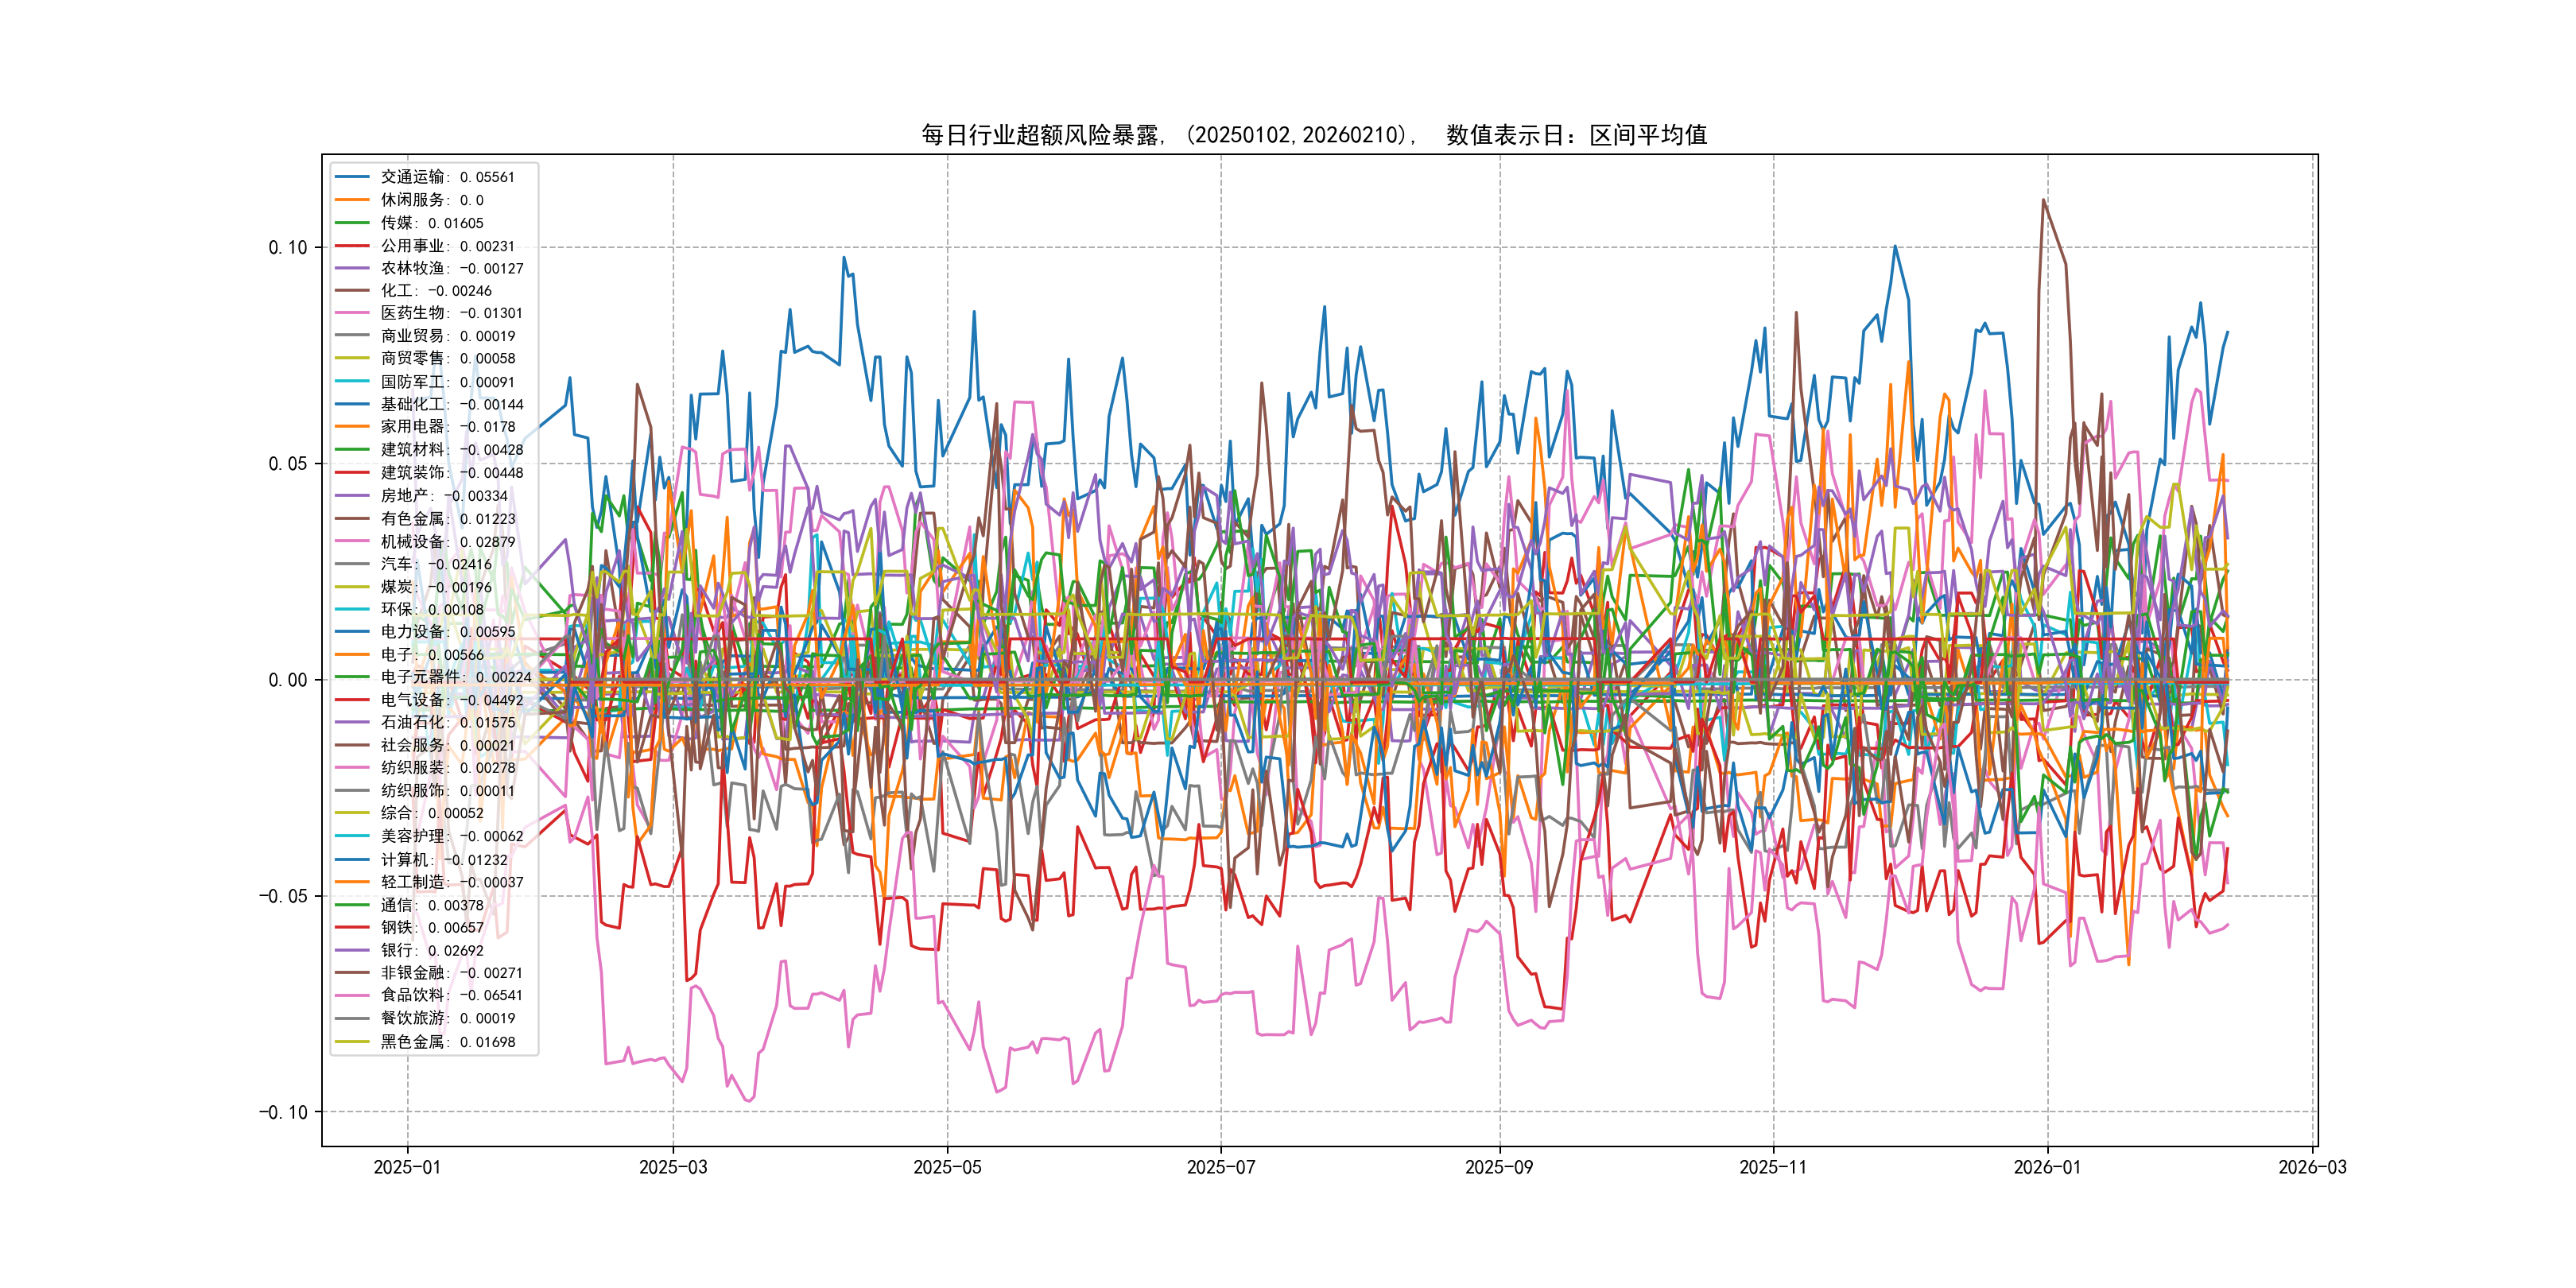2576x1288 pixels.
Task: Click the -0.05 y-axis tick label
Action: [284, 896]
